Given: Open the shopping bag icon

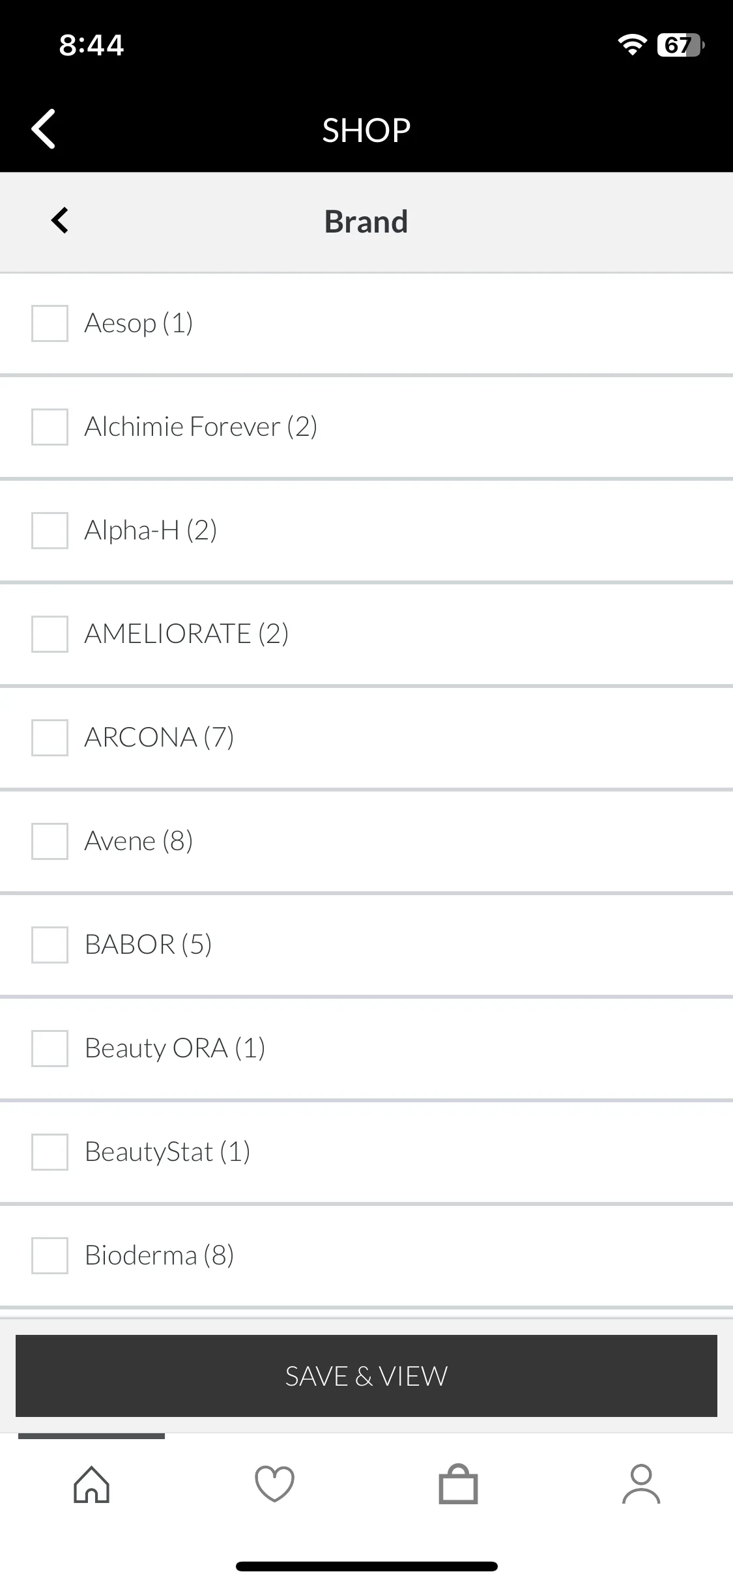Looking at the screenshot, I should (458, 1485).
